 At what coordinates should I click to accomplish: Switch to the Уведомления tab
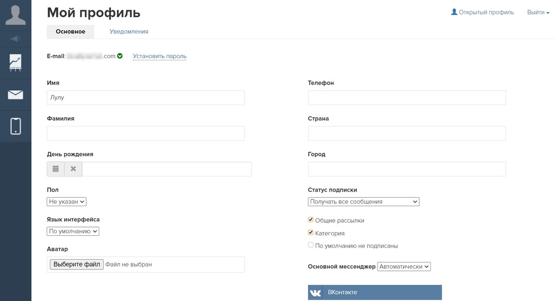click(x=129, y=32)
